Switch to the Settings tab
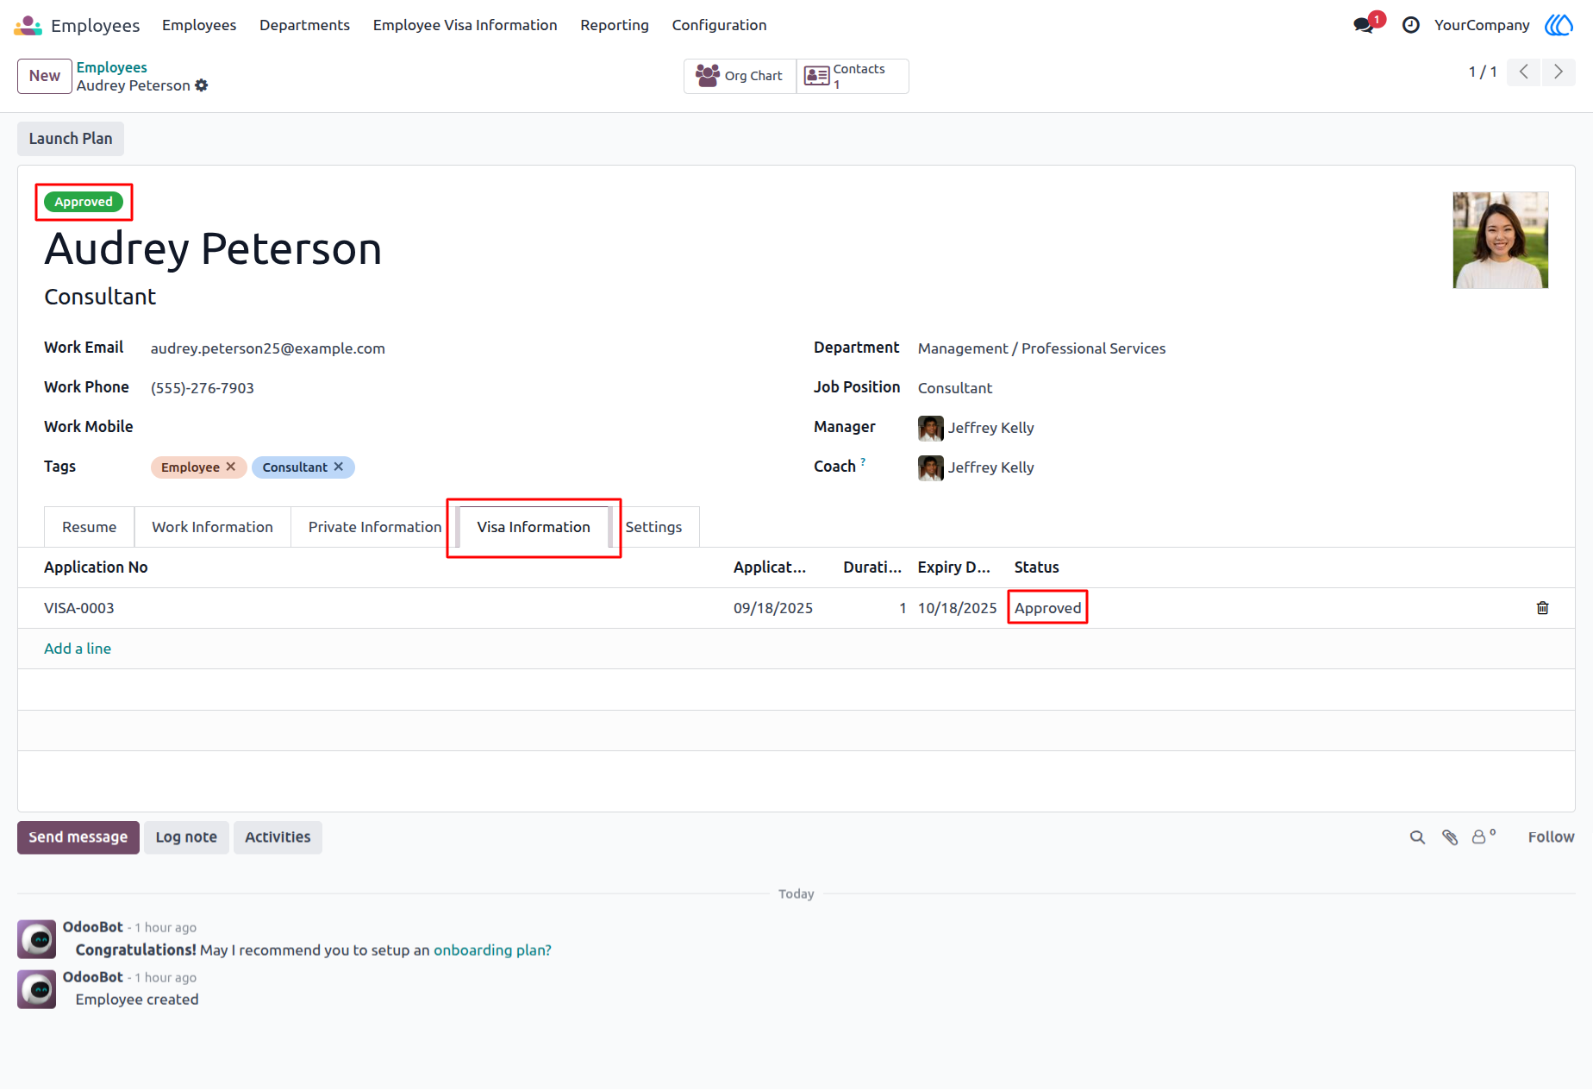The height and width of the screenshot is (1091, 1593). 653,527
